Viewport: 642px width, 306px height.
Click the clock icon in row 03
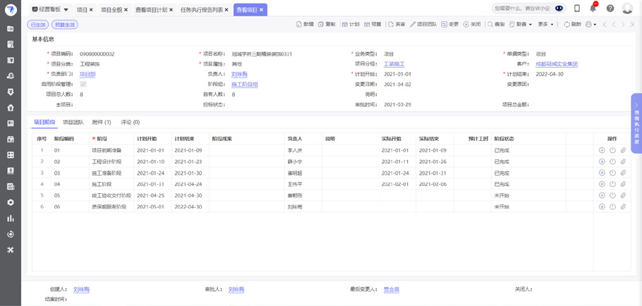[x=612, y=173]
